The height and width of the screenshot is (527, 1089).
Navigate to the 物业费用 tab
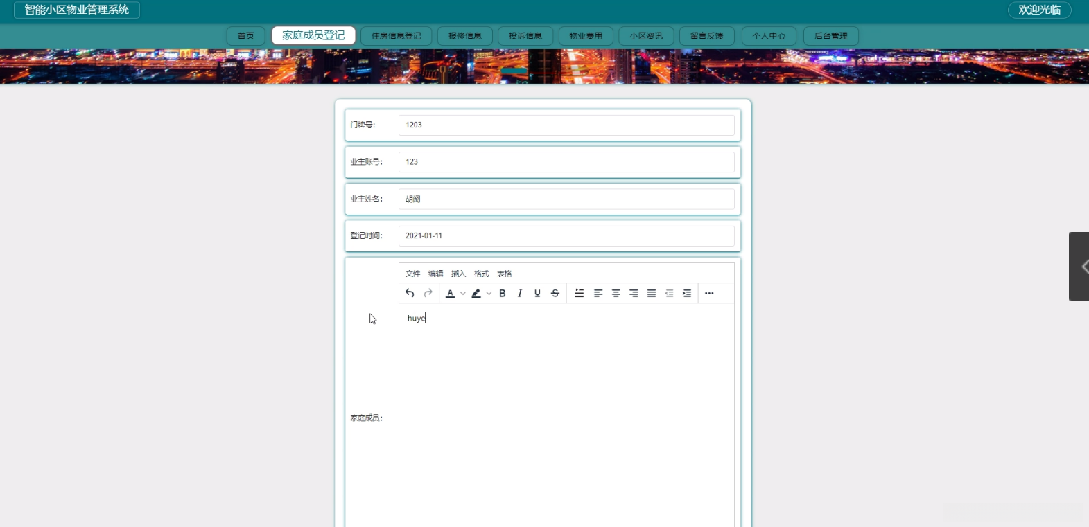[x=586, y=36]
